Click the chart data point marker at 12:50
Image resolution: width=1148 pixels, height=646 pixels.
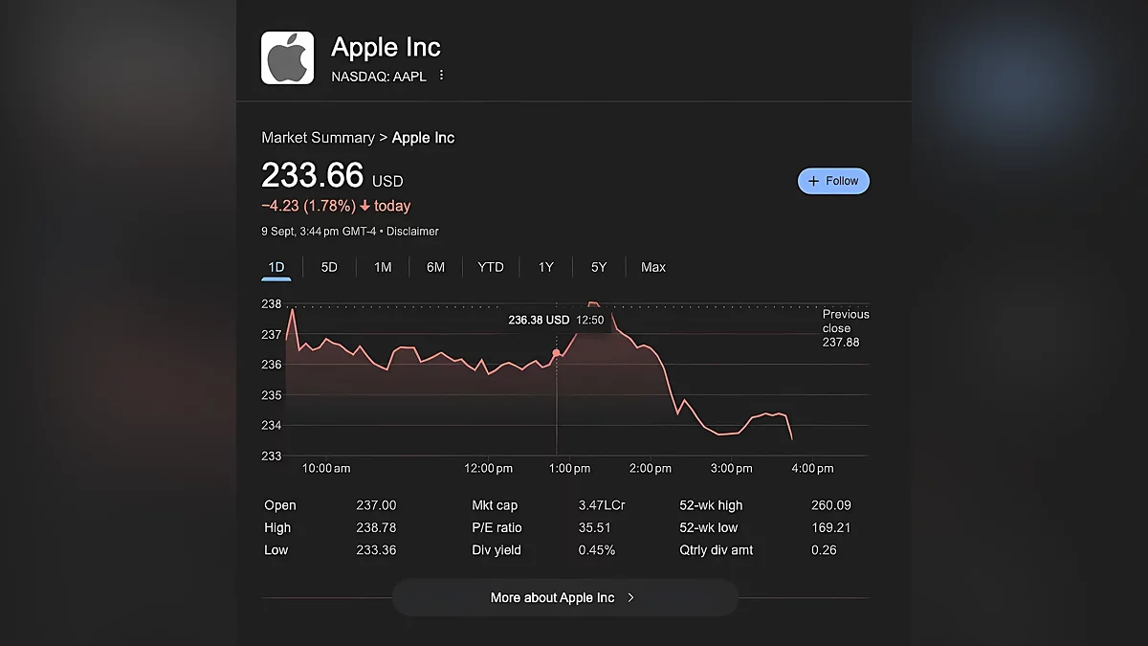click(x=557, y=353)
